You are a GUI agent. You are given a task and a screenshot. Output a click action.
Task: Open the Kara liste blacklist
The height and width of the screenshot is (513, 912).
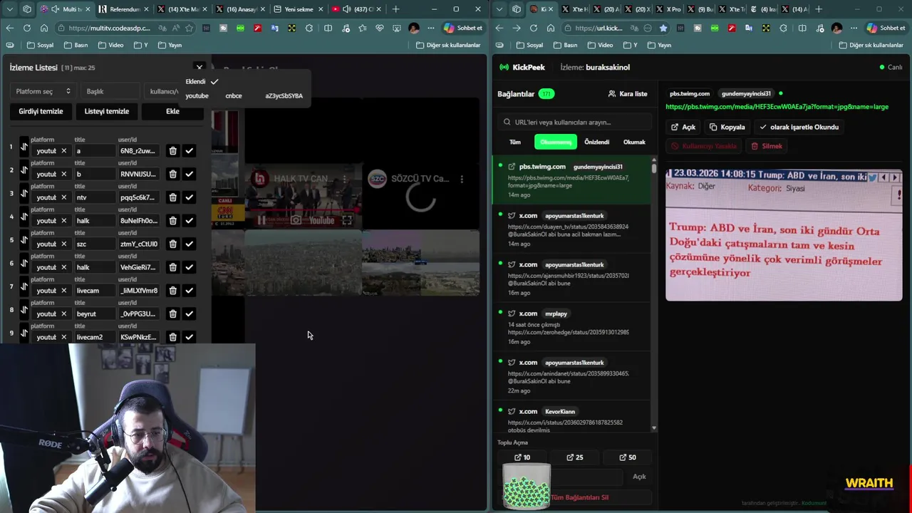click(x=628, y=93)
